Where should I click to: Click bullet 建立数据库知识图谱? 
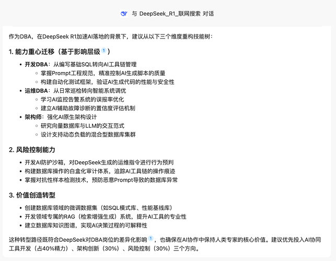click(86, 226)
